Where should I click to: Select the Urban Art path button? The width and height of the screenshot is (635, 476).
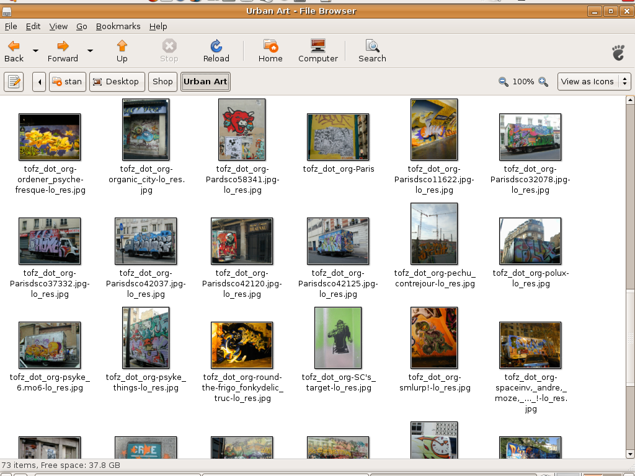(x=205, y=82)
